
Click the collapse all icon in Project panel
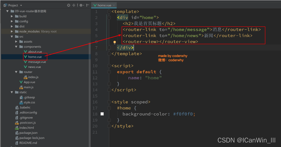[74, 5]
